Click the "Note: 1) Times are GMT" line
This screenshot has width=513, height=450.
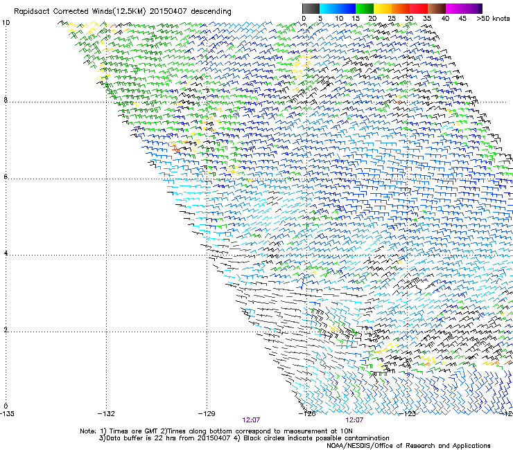[x=216, y=431]
